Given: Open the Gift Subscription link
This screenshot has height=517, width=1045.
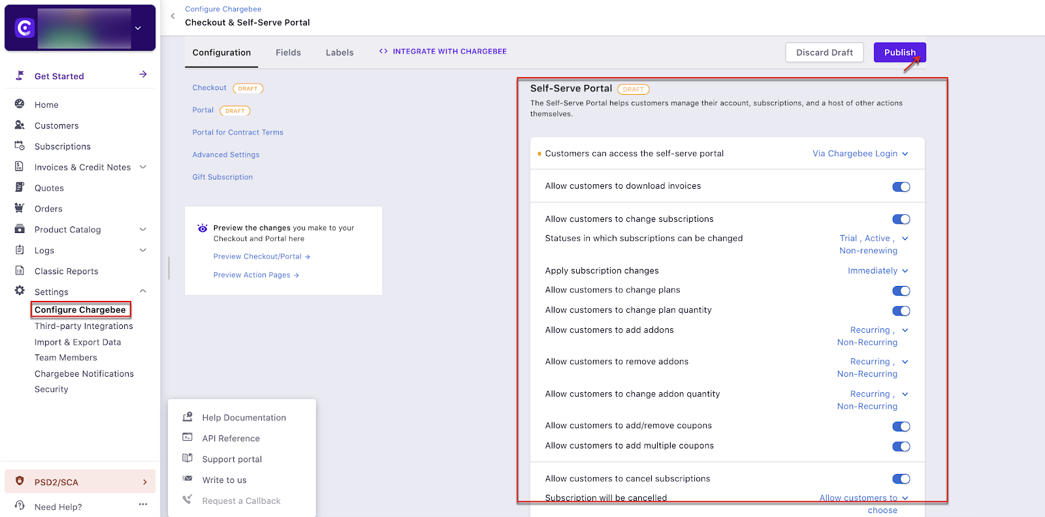Looking at the screenshot, I should pos(223,177).
